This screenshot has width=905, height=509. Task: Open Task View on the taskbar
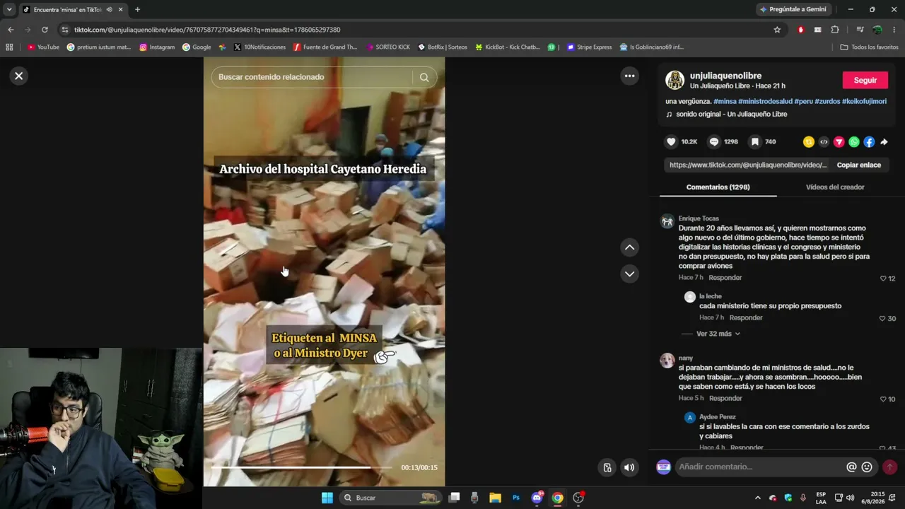[454, 498]
